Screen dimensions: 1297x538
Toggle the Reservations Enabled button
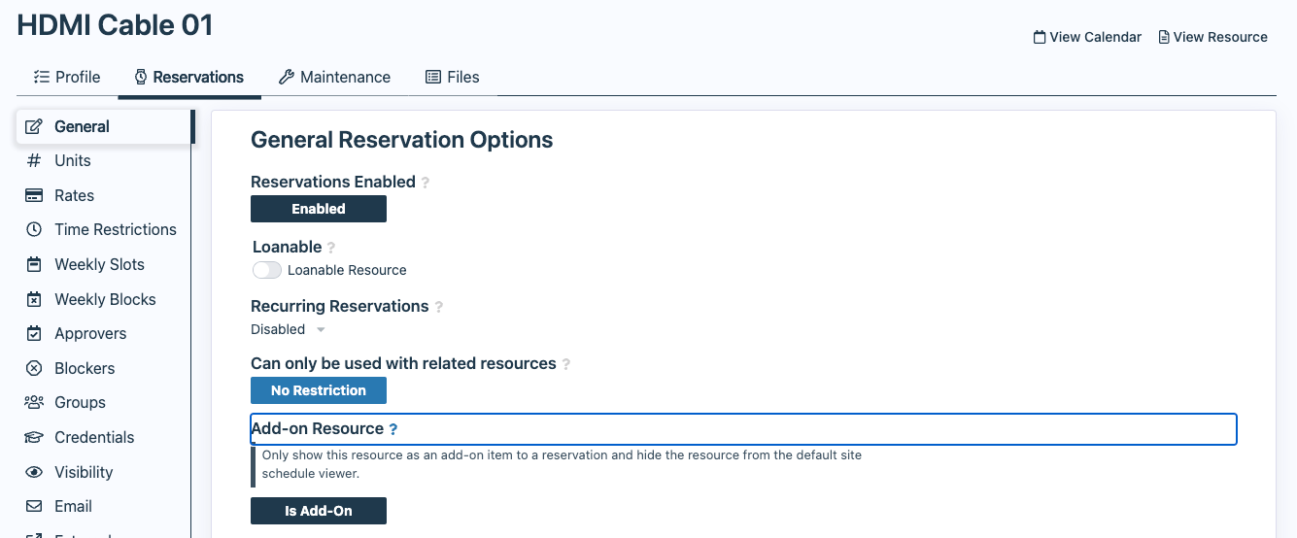(319, 209)
